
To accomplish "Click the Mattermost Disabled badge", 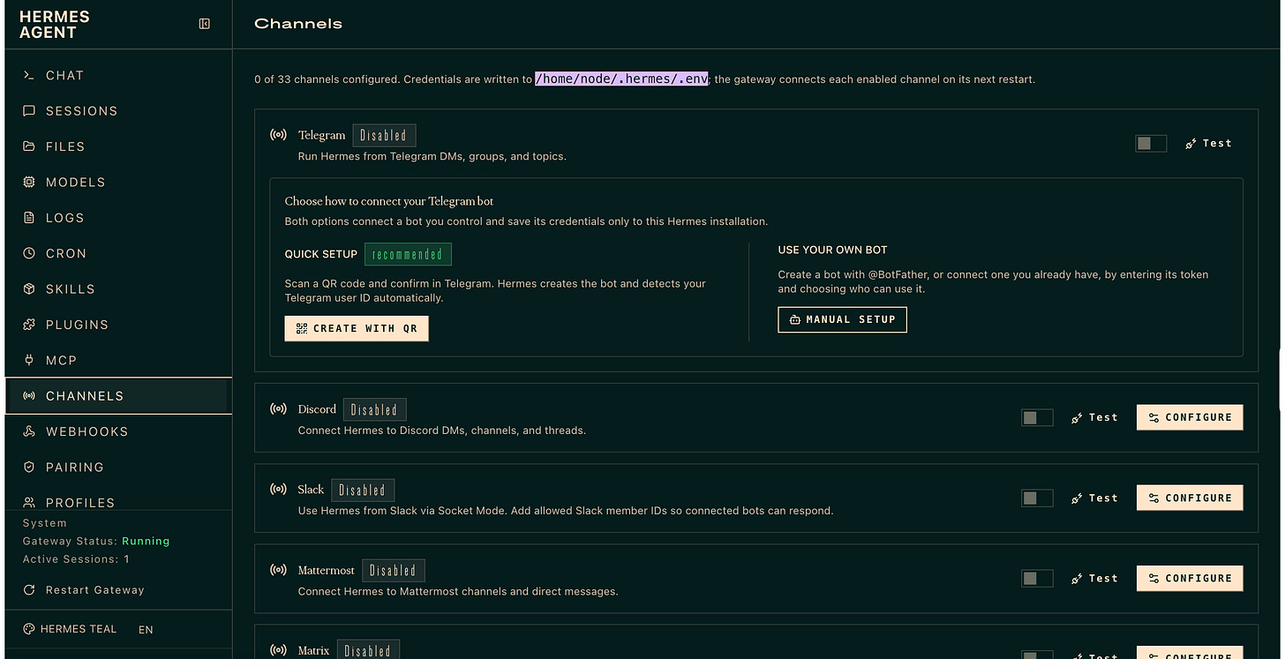I will point(394,570).
